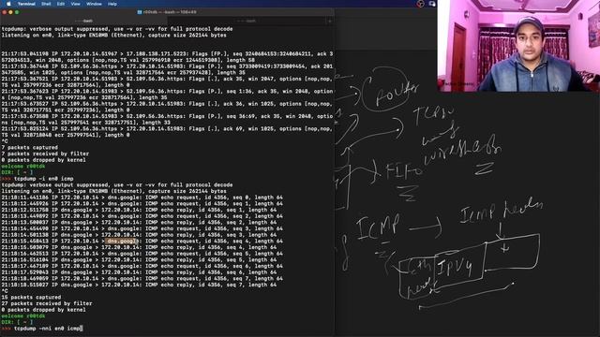The width and height of the screenshot is (600, 337).
Task: Open the Terminal application menu
Action: [26, 4]
